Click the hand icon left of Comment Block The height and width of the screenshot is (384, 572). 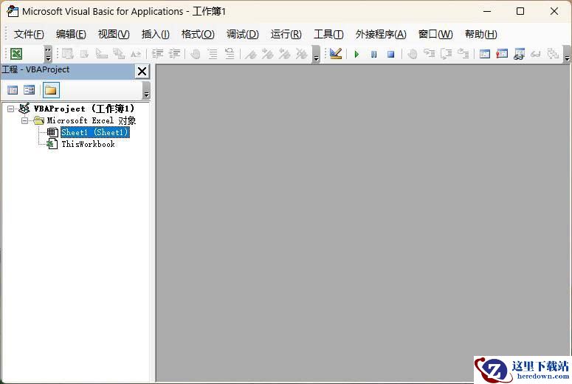click(x=196, y=54)
